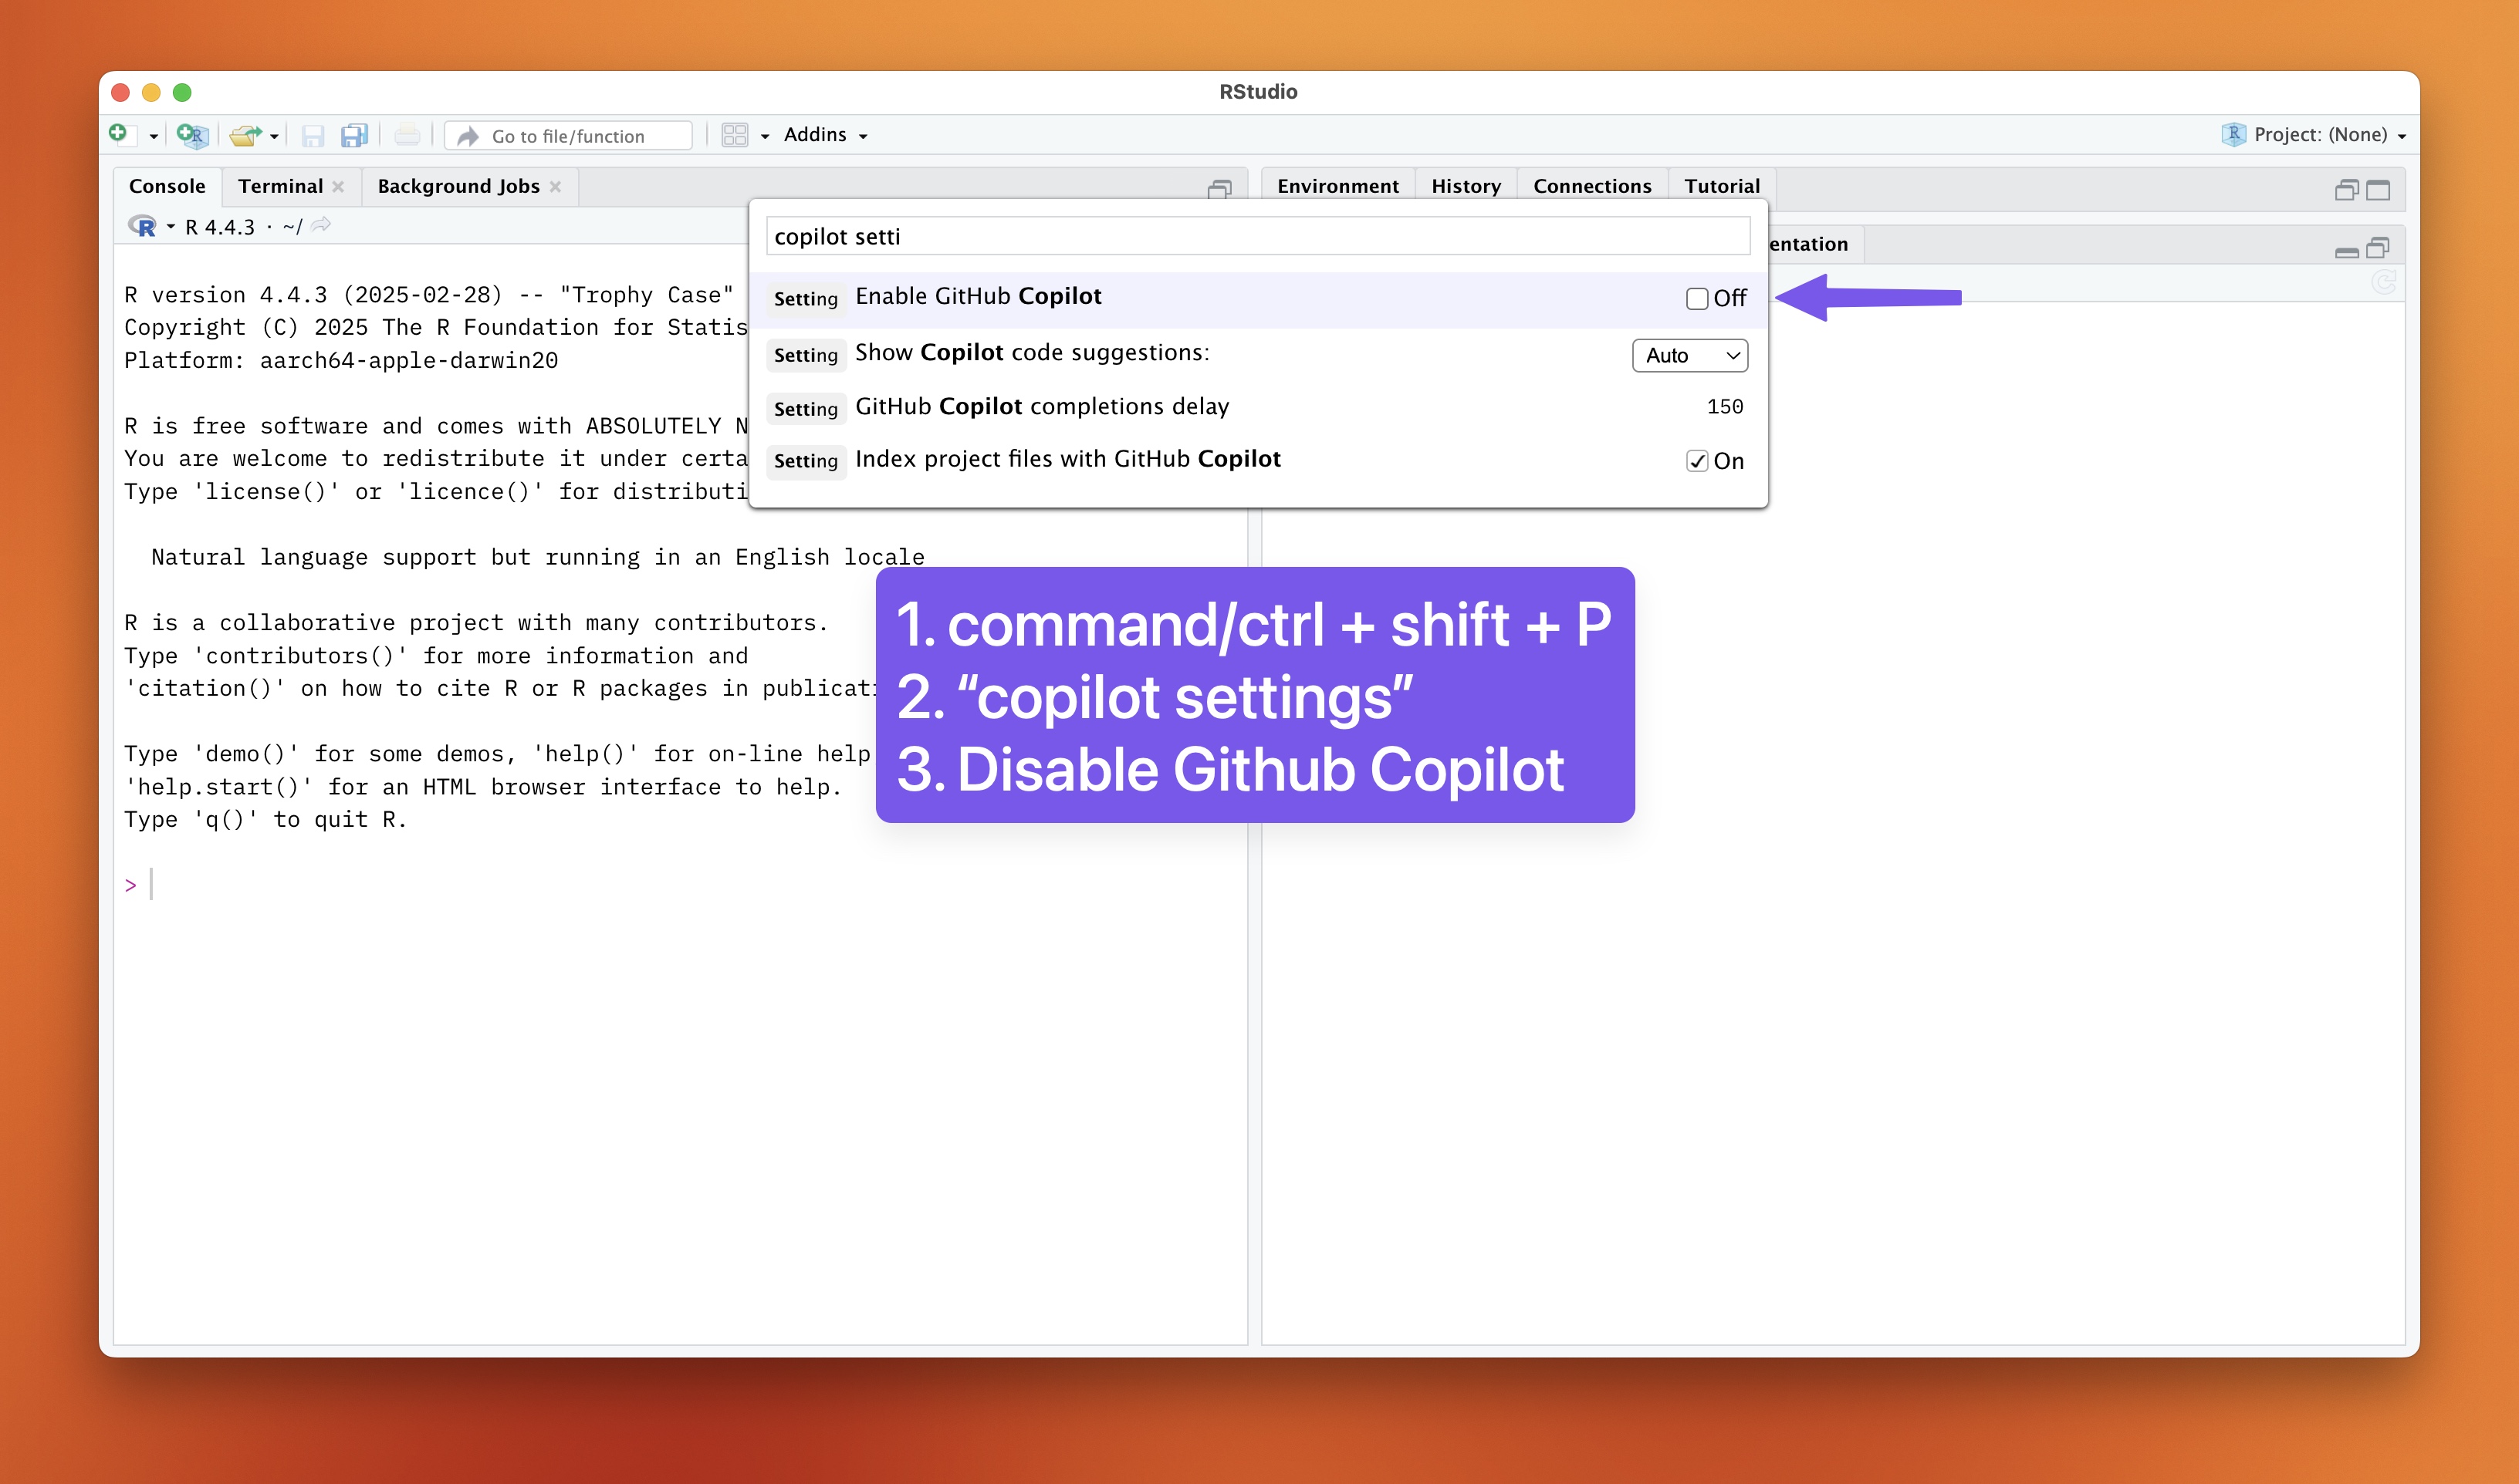Open the New File dropdown arrow
Image resolution: width=2519 pixels, height=1484 pixels.
[153, 136]
